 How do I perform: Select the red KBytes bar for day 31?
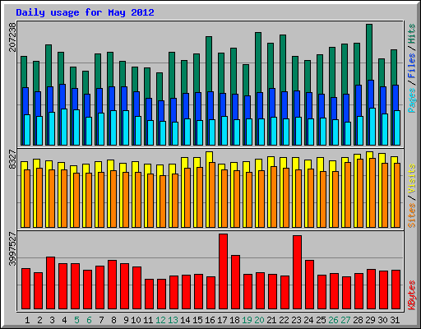click(396, 290)
